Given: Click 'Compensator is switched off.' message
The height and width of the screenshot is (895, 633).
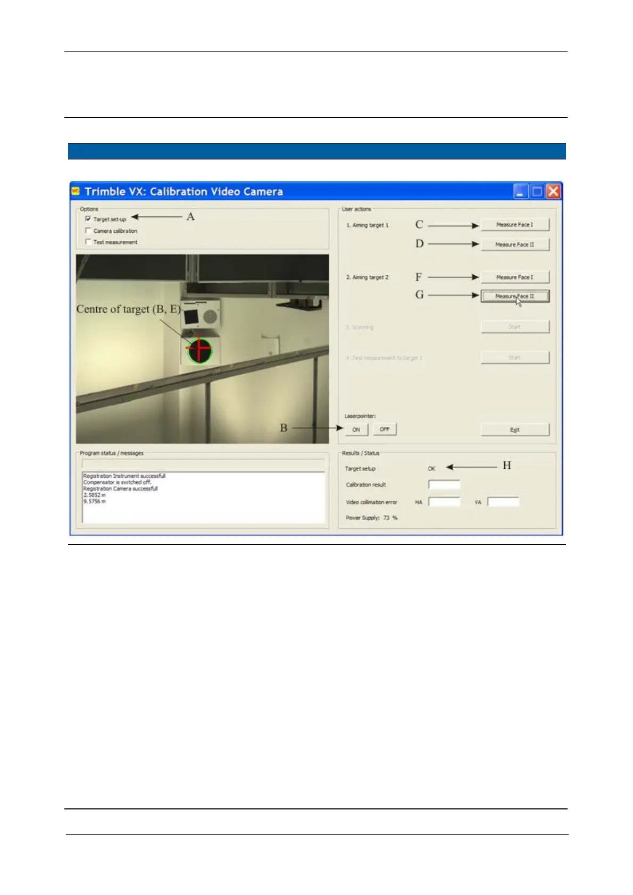Looking at the screenshot, I should [117, 483].
